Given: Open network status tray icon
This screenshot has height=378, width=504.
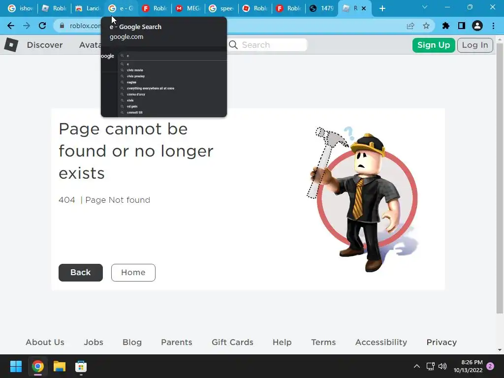Looking at the screenshot, I should pos(430,366).
